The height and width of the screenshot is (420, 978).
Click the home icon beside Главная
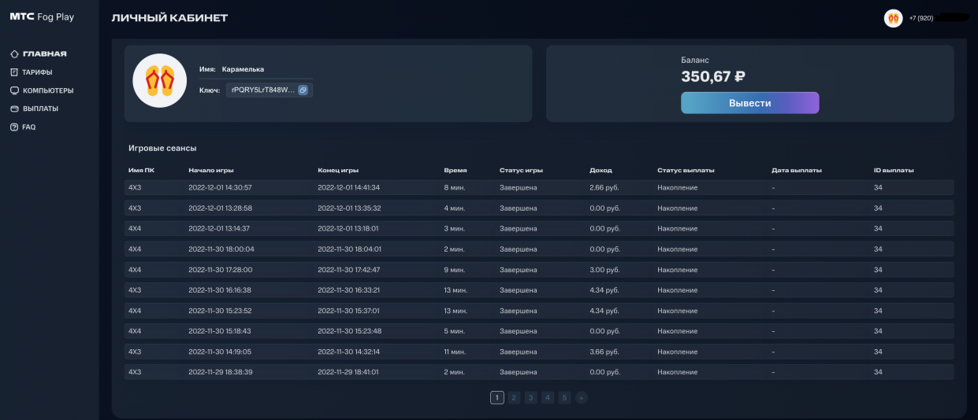14,54
